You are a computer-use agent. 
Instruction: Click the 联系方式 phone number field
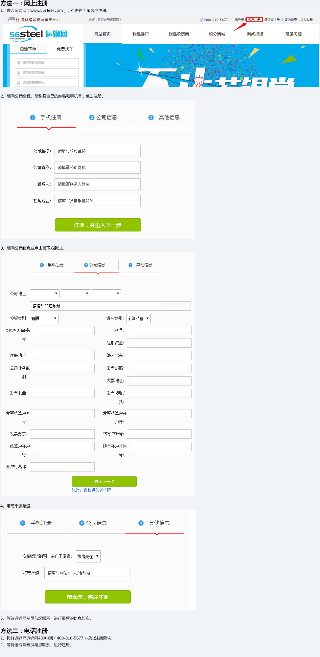coord(98,201)
